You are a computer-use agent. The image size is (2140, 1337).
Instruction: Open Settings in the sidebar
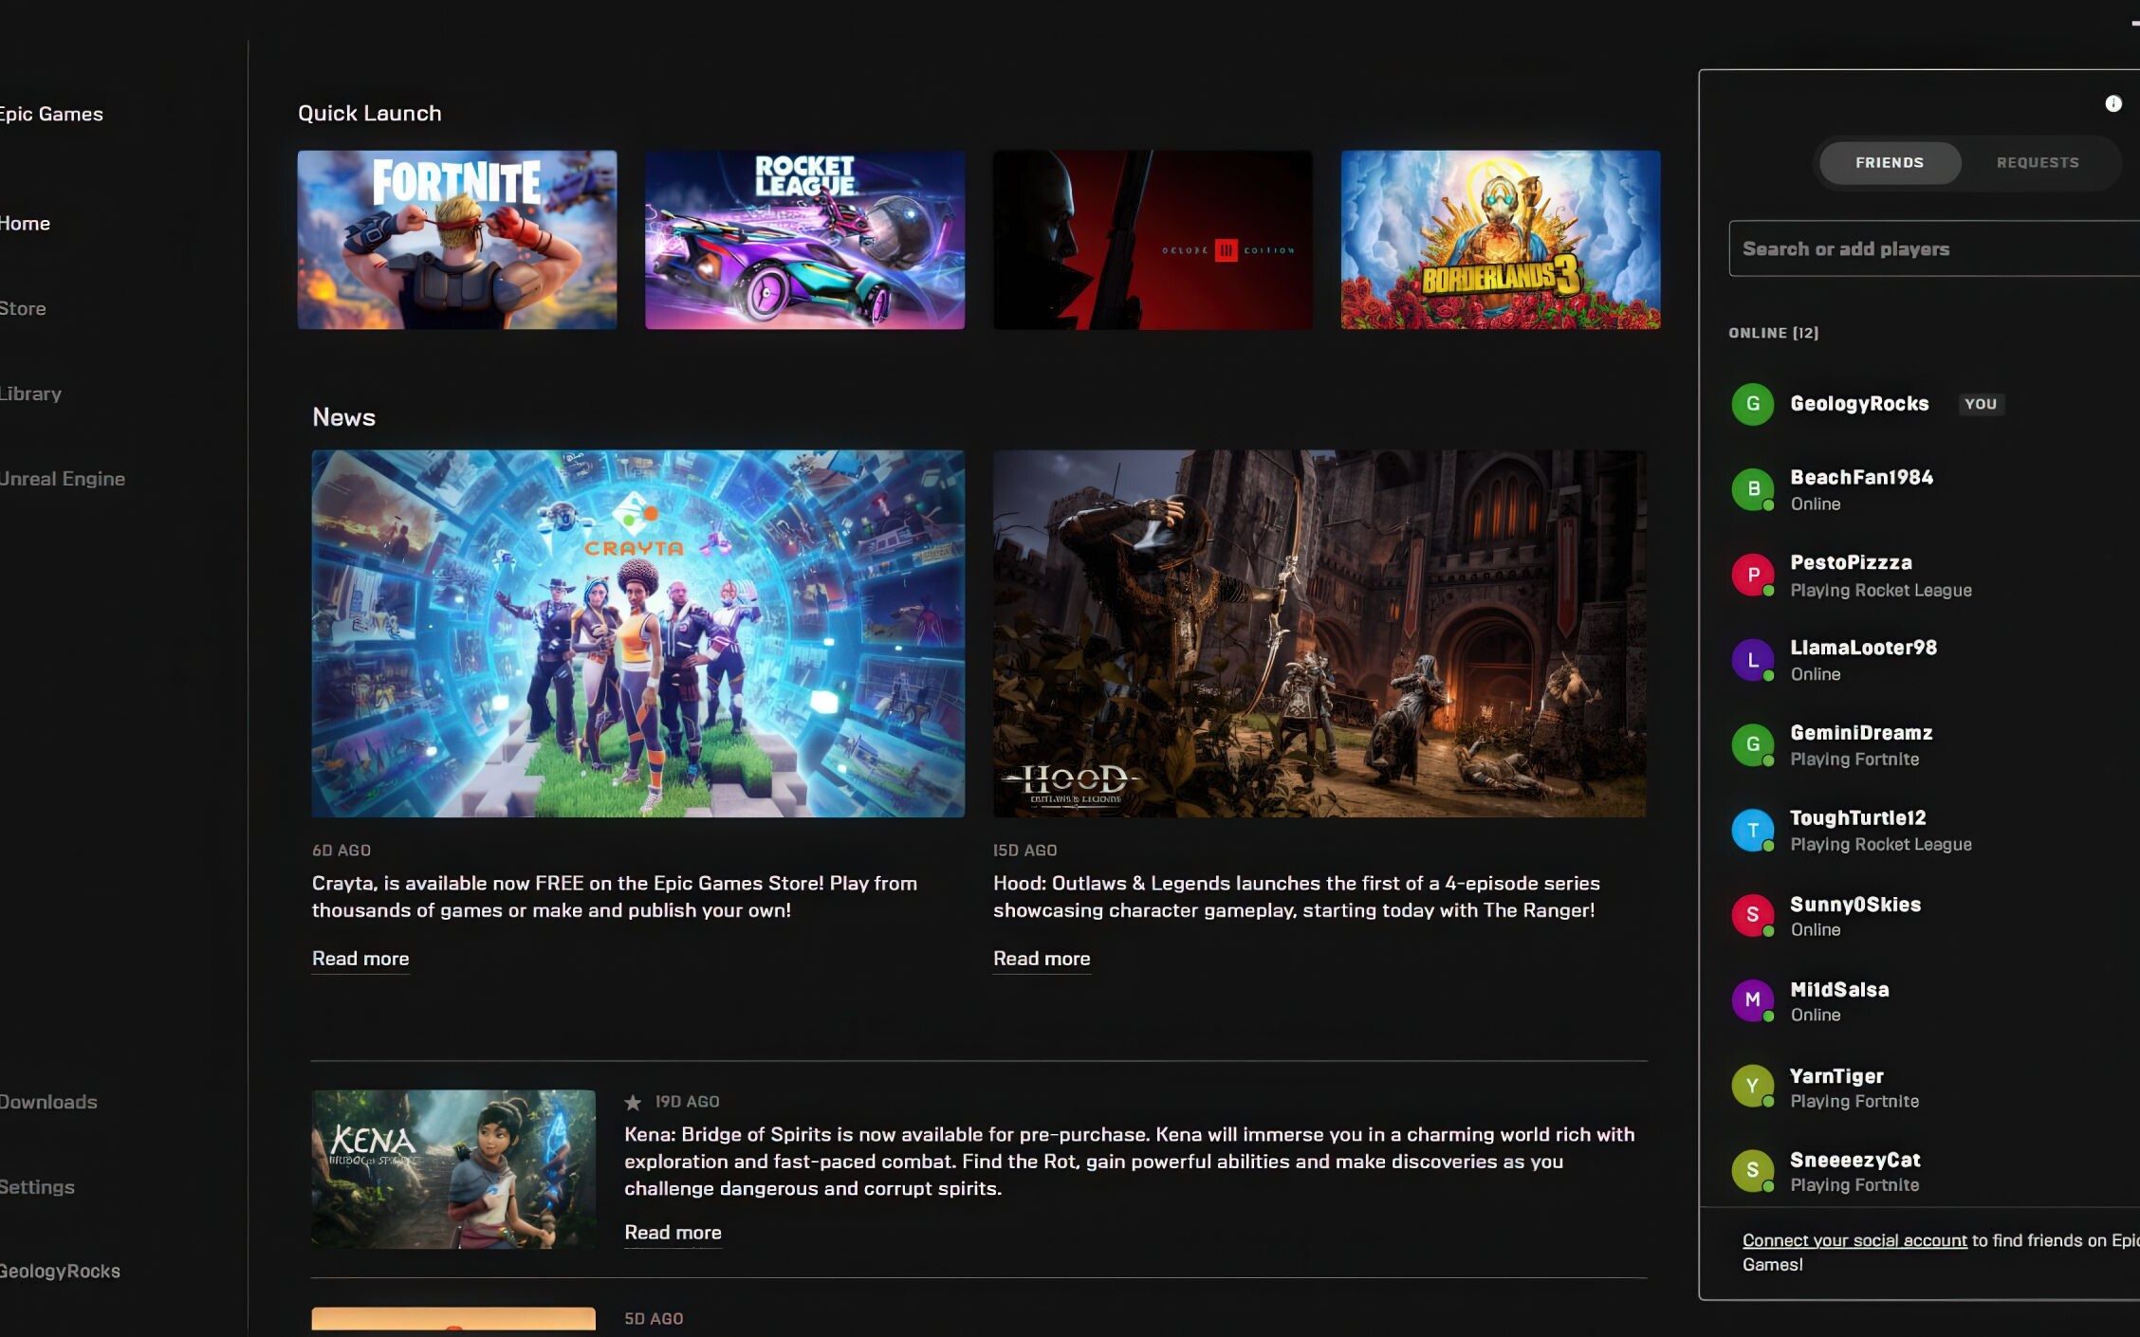pyautogui.click(x=37, y=1187)
